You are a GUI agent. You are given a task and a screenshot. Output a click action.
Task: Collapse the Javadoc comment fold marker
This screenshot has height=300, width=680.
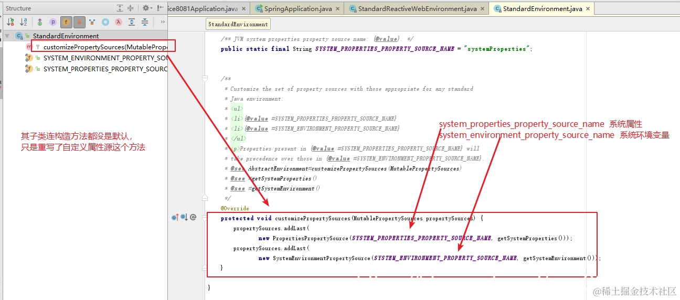(x=205, y=79)
